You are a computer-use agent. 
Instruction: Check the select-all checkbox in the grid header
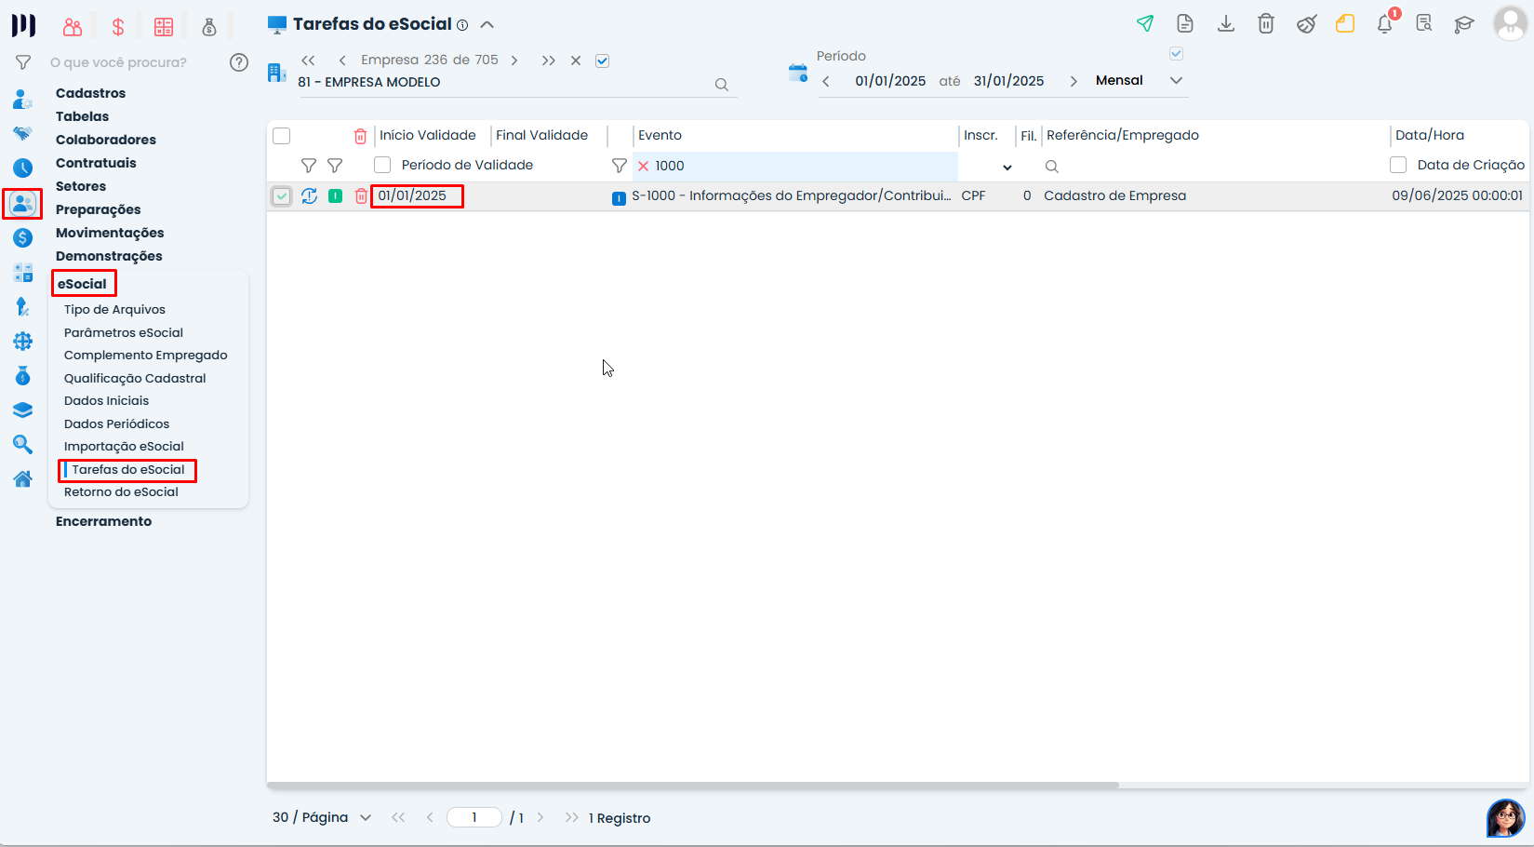282,135
